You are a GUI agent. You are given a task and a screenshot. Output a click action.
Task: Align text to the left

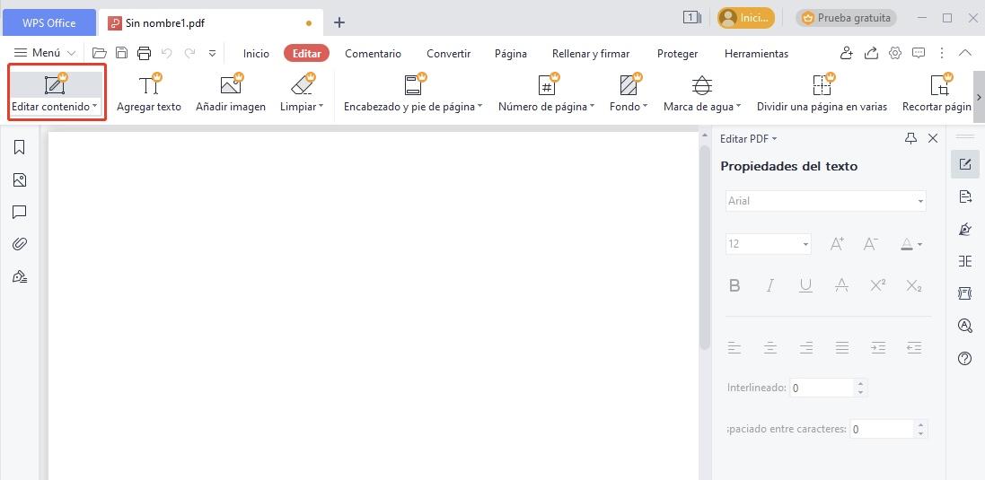(734, 347)
